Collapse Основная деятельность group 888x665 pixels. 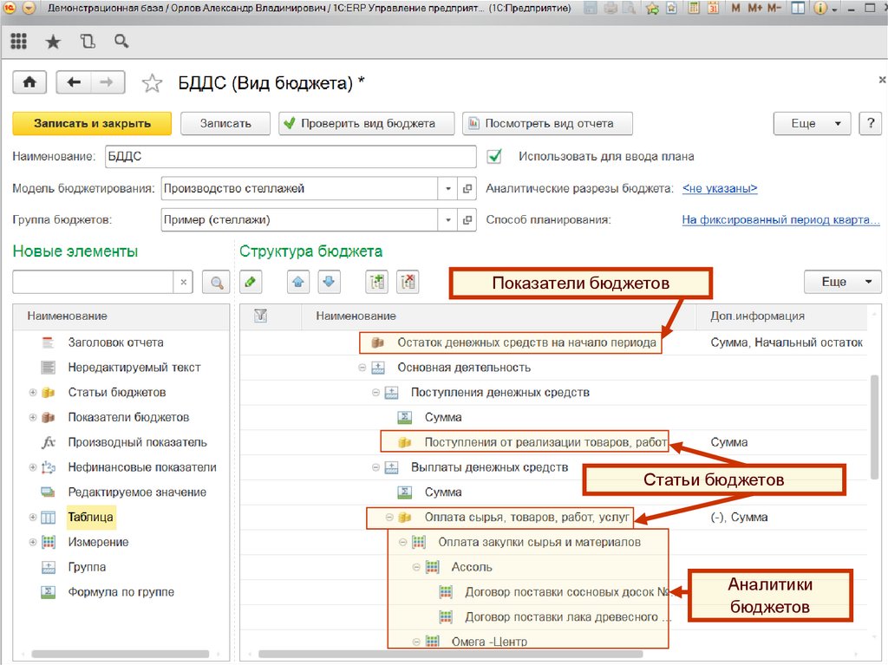[x=362, y=368]
